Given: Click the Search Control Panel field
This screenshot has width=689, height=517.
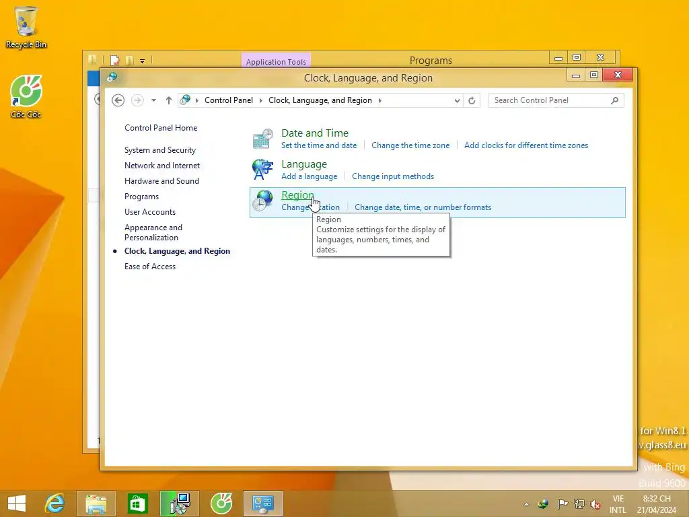Looking at the screenshot, I should click(x=556, y=100).
